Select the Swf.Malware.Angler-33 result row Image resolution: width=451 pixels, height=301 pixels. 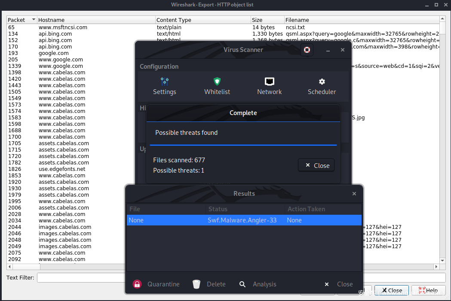[x=244, y=220]
